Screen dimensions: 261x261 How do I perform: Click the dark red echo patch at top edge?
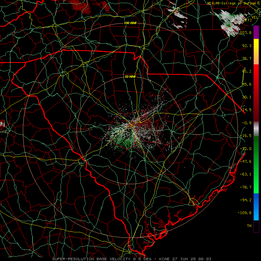pyautogui.click(x=81, y=6)
